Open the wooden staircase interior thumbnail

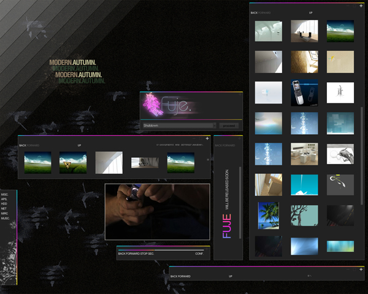click(269, 184)
